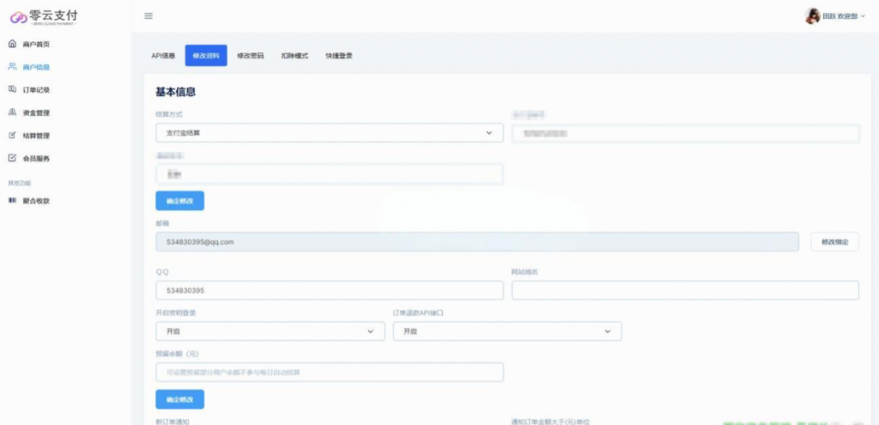Open 商户首页 home icon in sidebar

pyautogui.click(x=12, y=44)
